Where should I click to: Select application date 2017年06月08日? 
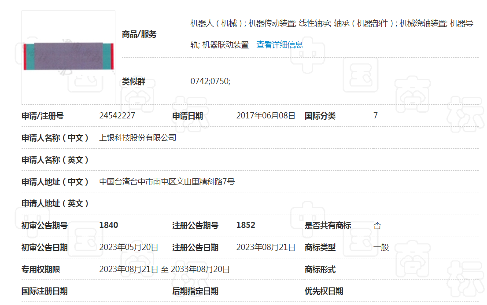click(x=266, y=116)
